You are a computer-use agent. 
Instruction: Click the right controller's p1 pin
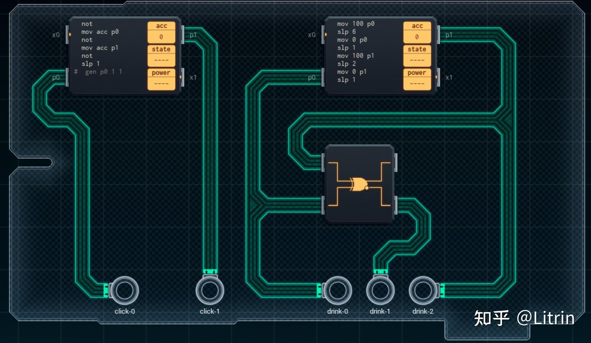pyautogui.click(x=438, y=34)
